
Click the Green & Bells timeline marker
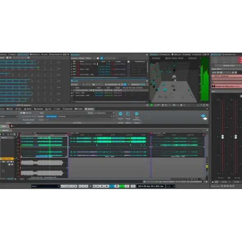(x=151, y=133)
